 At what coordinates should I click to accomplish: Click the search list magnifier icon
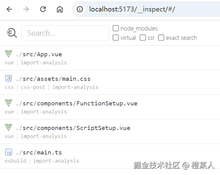[x=12, y=33]
